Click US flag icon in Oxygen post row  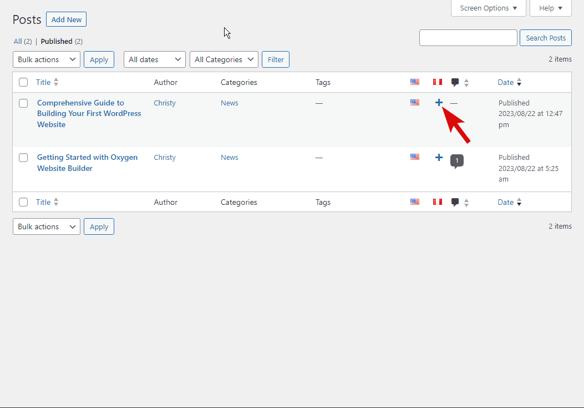[x=415, y=157]
